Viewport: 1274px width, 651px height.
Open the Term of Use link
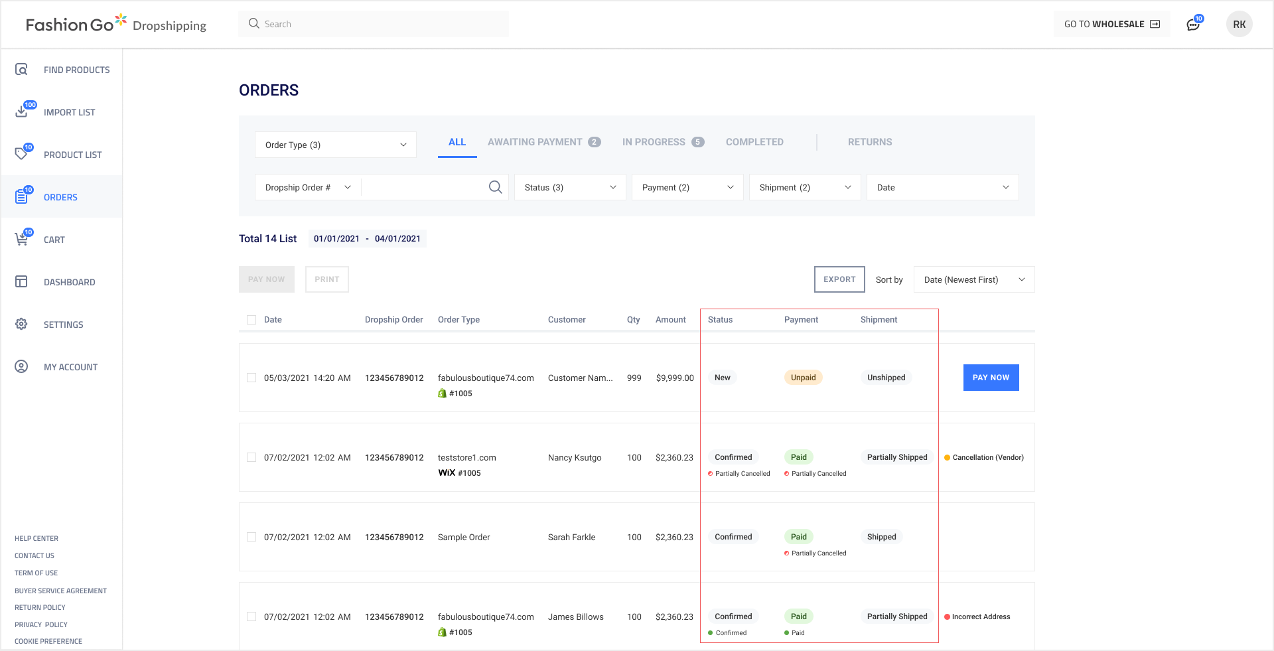(x=36, y=573)
